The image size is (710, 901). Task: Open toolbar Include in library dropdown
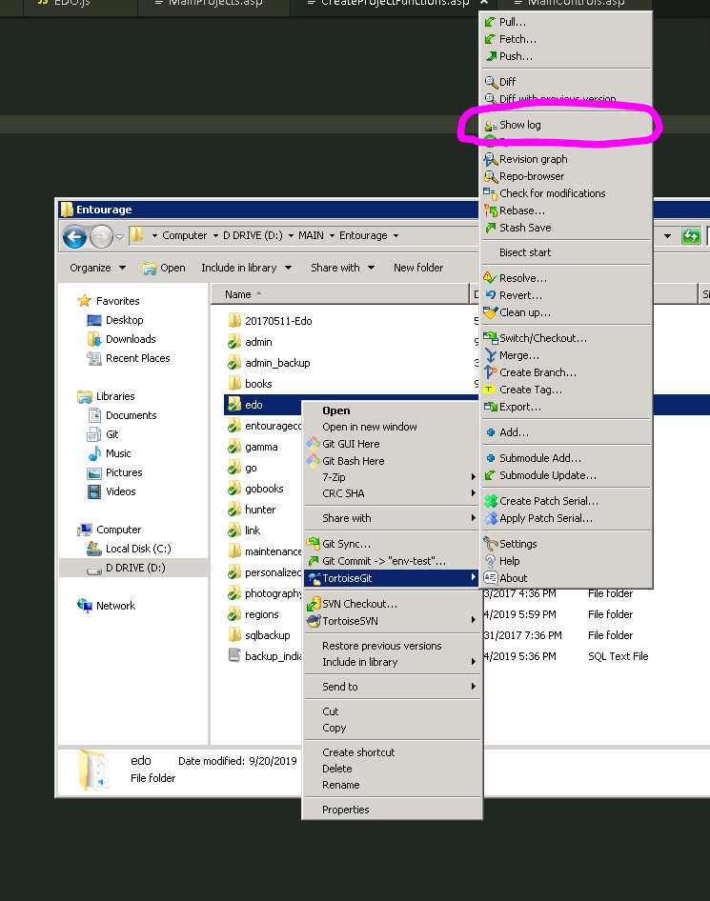click(246, 268)
